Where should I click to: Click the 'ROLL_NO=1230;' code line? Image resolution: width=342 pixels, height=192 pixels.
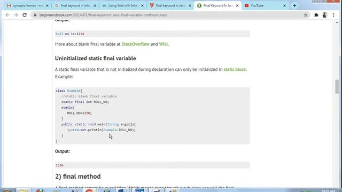coord(79,113)
